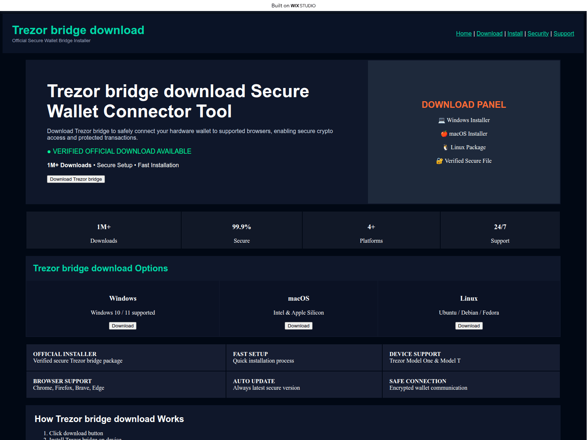This screenshot has height=440, width=587.
Task: Click the '1M+ Downloads' bold text in hero
Action: pyautogui.click(x=69, y=165)
